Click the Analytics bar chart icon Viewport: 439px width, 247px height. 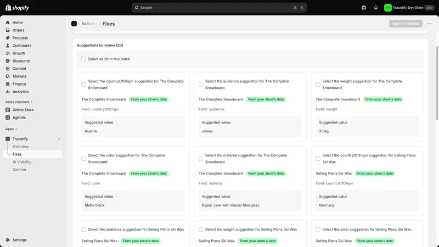tap(8, 92)
